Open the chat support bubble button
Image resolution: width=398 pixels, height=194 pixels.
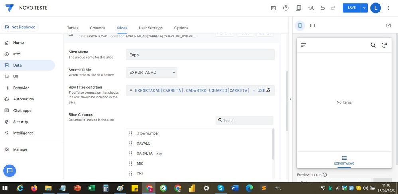pyautogui.click(x=10, y=170)
